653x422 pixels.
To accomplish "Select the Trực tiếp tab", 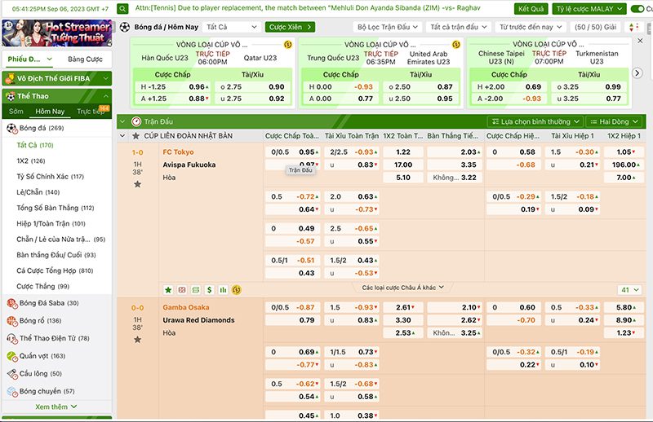I will [x=91, y=112].
